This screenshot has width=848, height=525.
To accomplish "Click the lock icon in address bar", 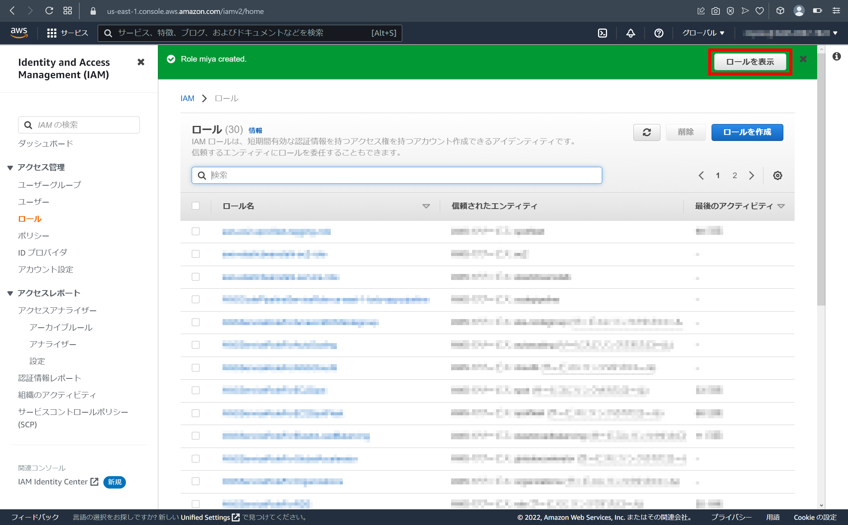I will [93, 11].
